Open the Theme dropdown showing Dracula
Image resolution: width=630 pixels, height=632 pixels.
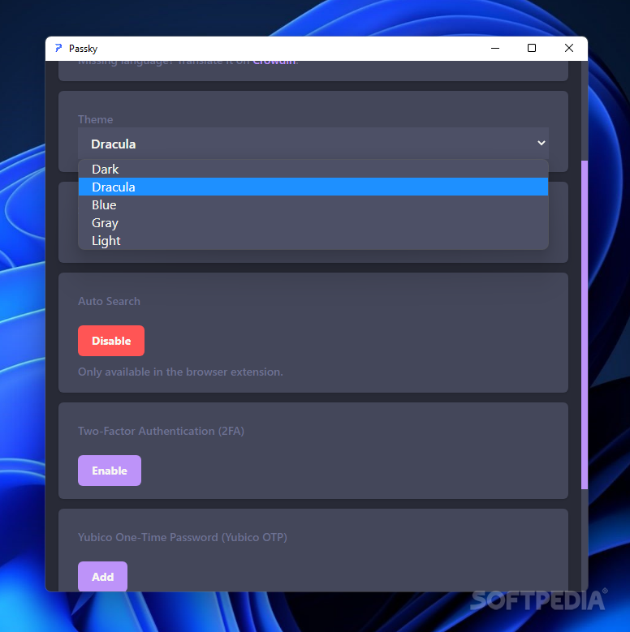(x=313, y=144)
